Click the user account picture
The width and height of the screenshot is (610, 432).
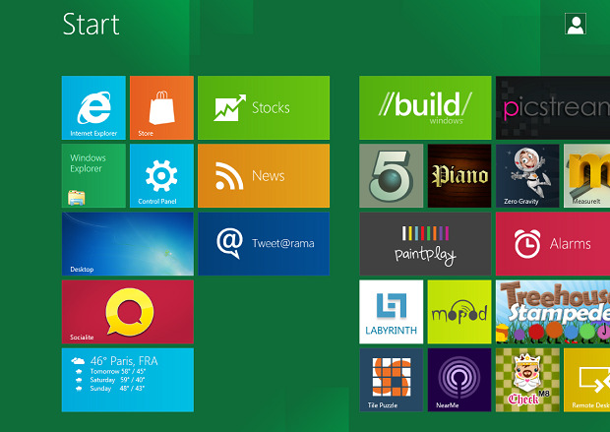pos(576,25)
